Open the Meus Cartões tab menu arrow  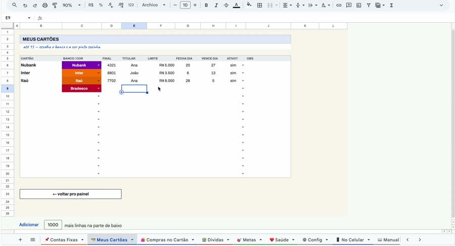pos(132,239)
